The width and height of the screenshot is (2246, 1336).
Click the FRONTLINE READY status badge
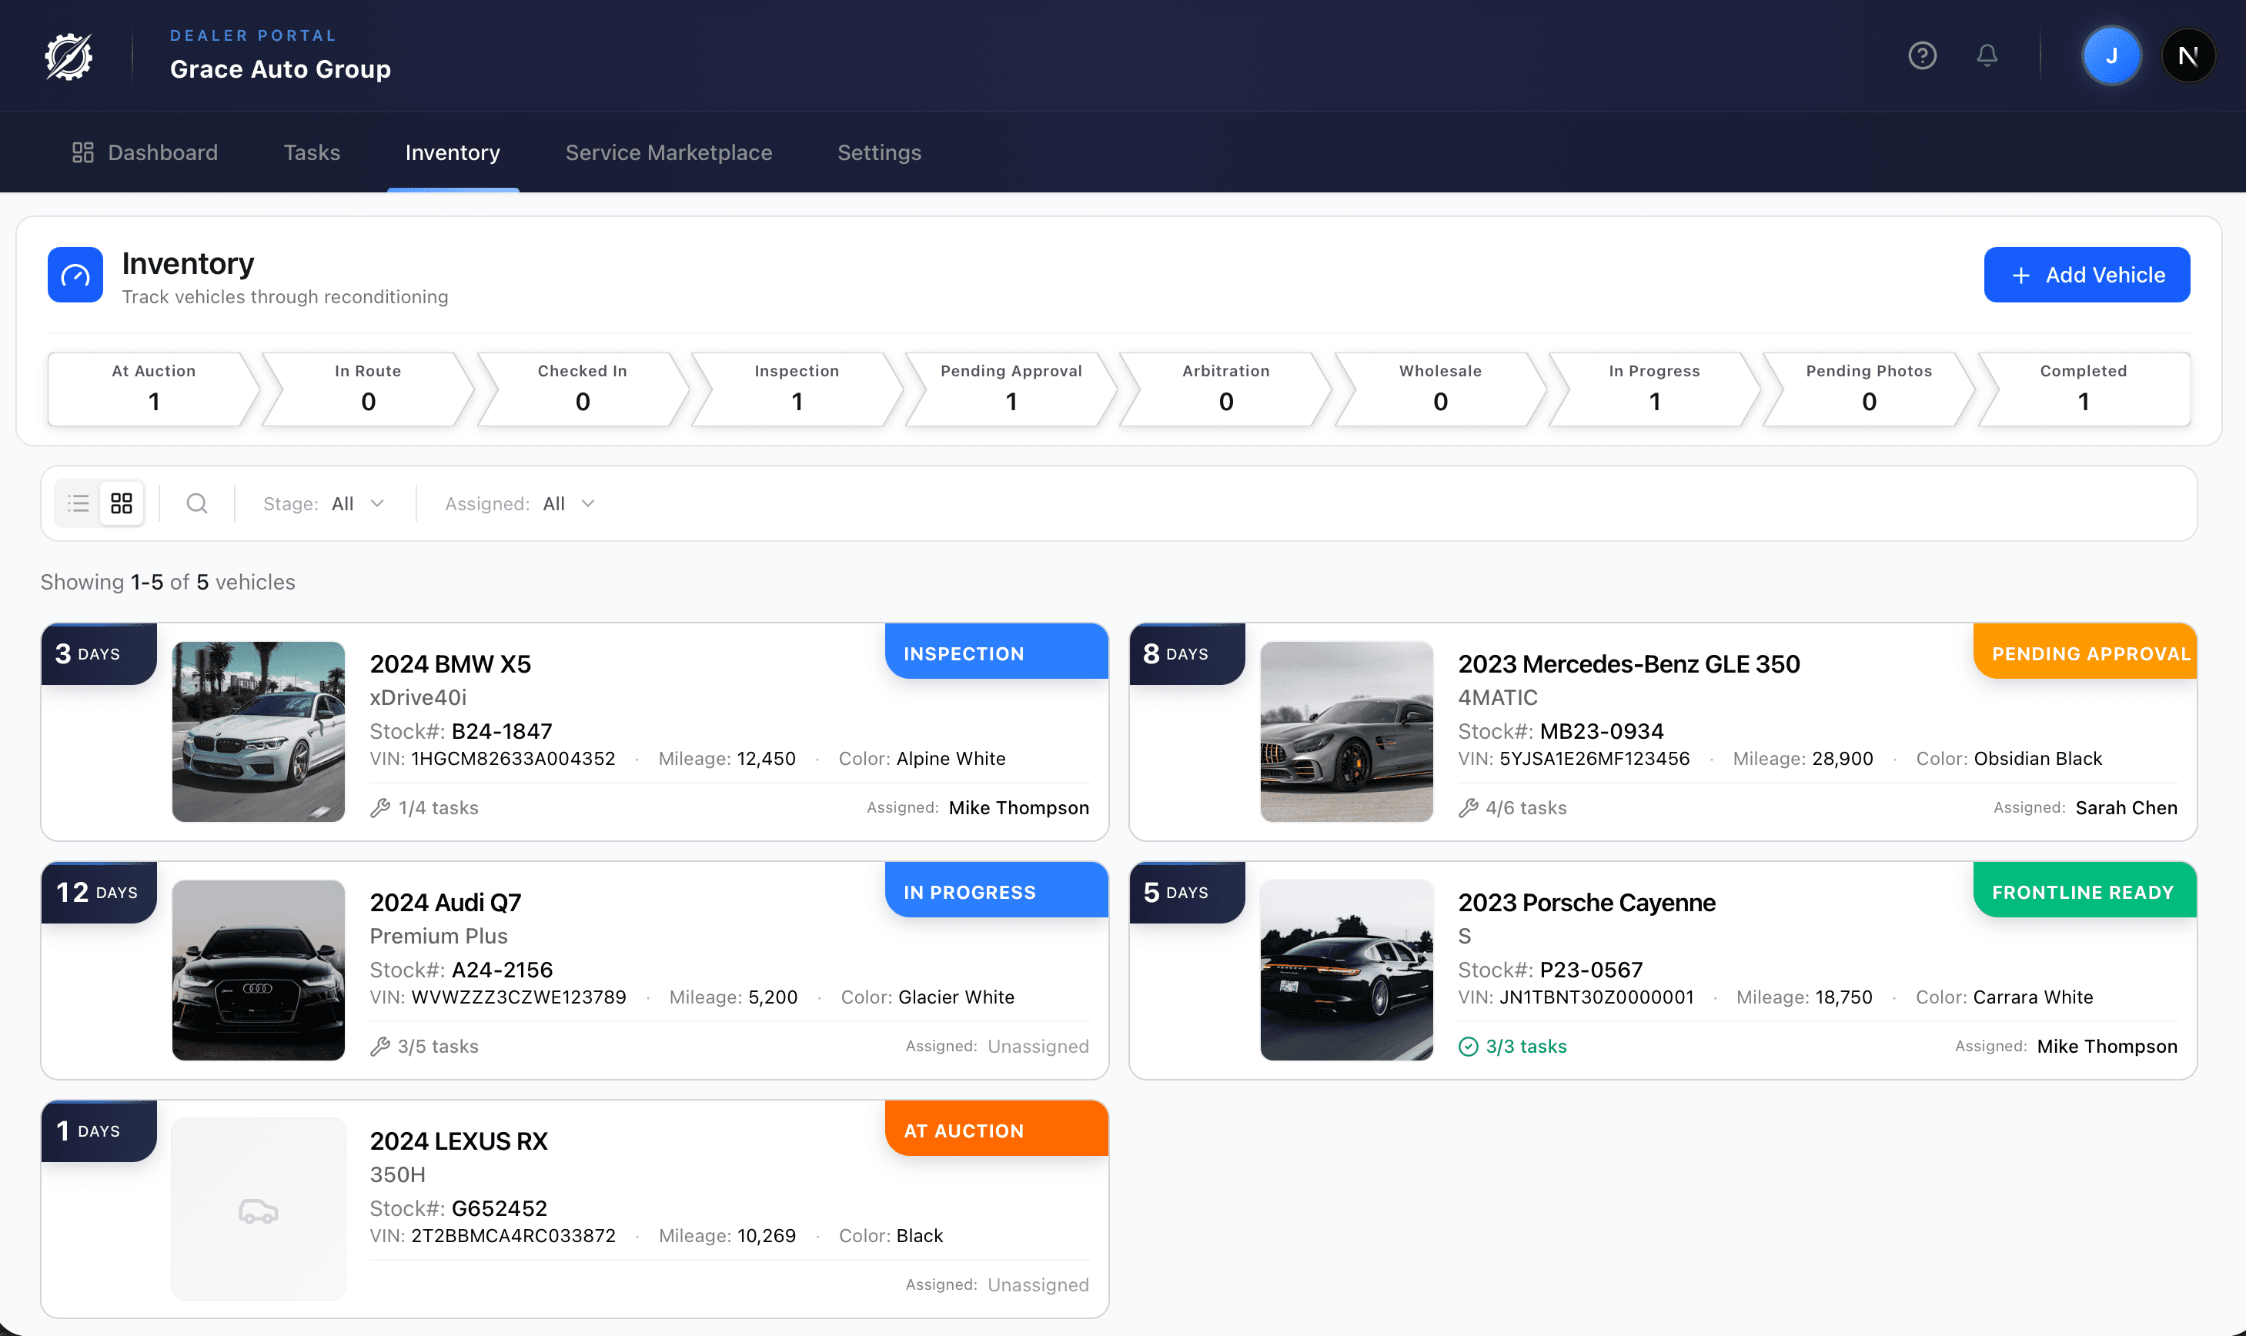pyautogui.click(x=2084, y=890)
